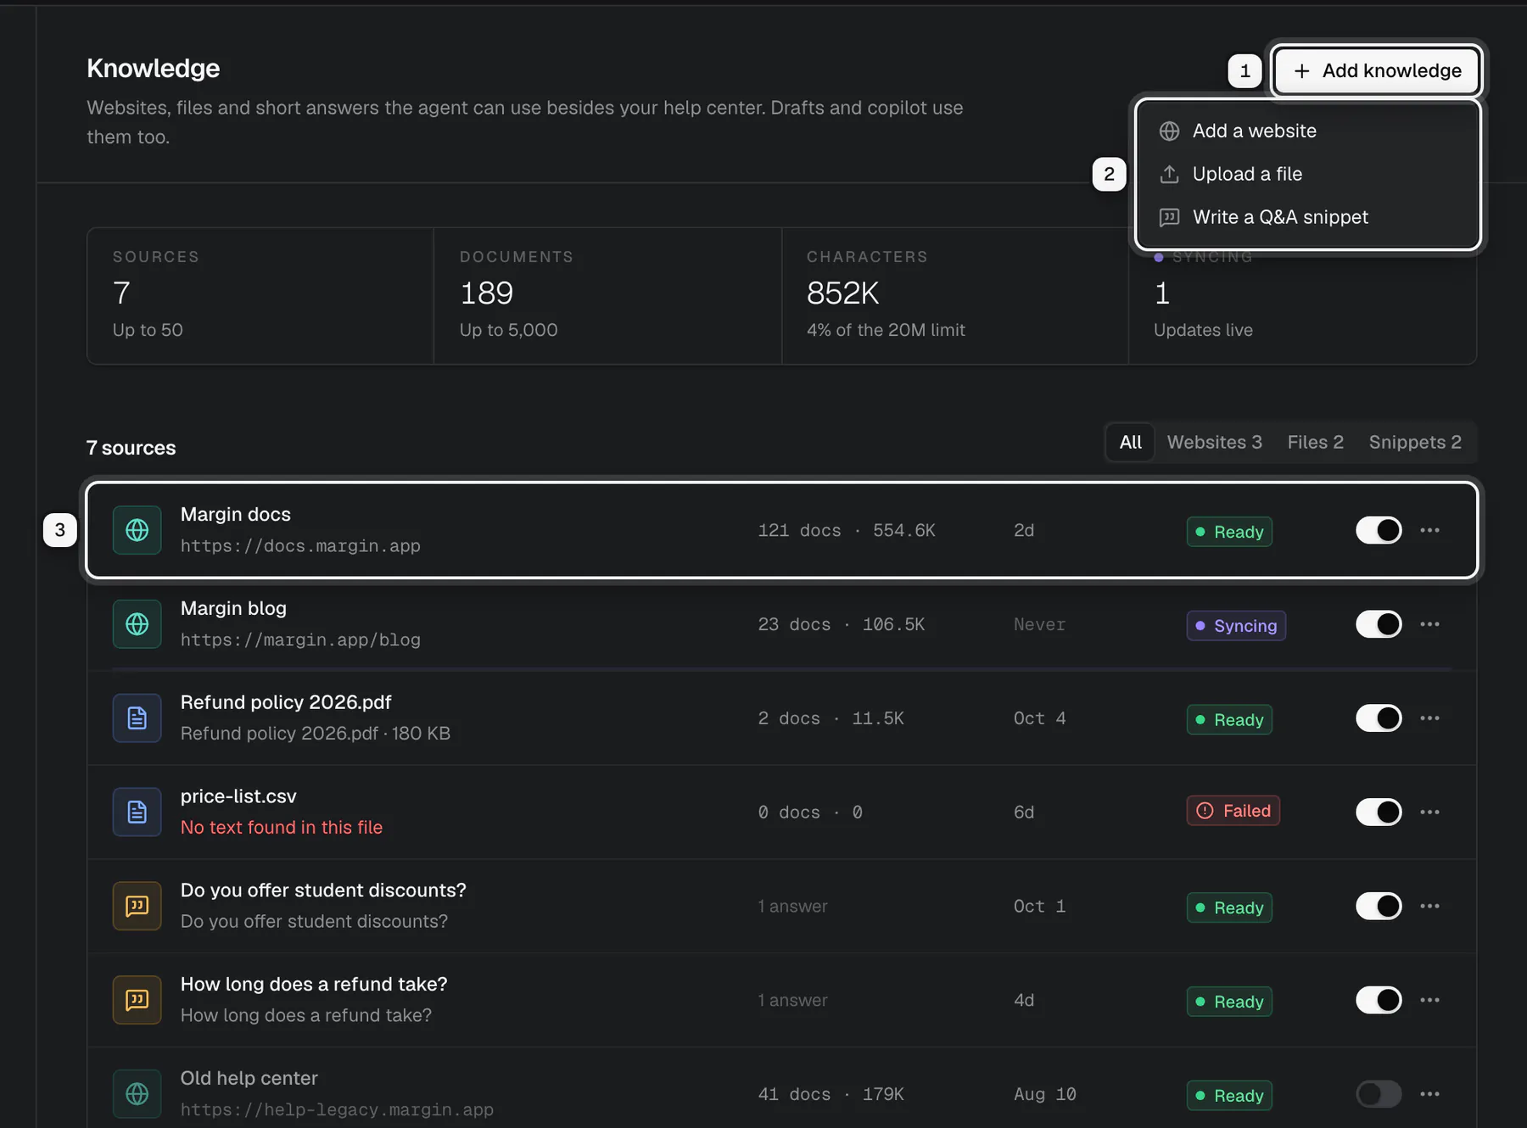Image resolution: width=1527 pixels, height=1128 pixels.
Task: Click file icon of price-list.csv
Action: pyautogui.click(x=137, y=812)
